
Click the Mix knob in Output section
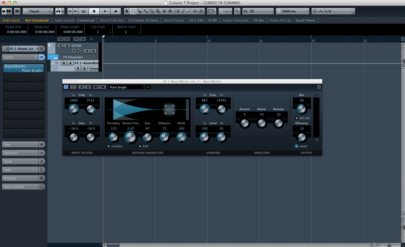(x=301, y=109)
